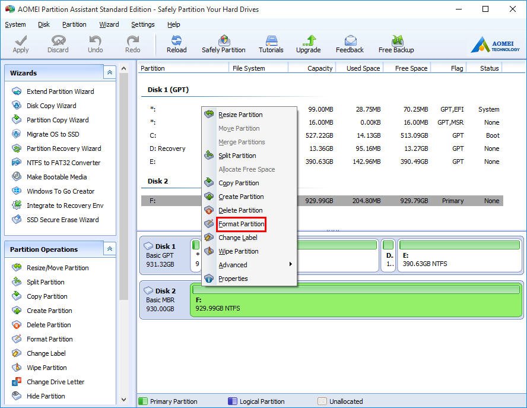Select the E: 390.63GB NTFS partition block
The image size is (527, 408).
[459, 255]
